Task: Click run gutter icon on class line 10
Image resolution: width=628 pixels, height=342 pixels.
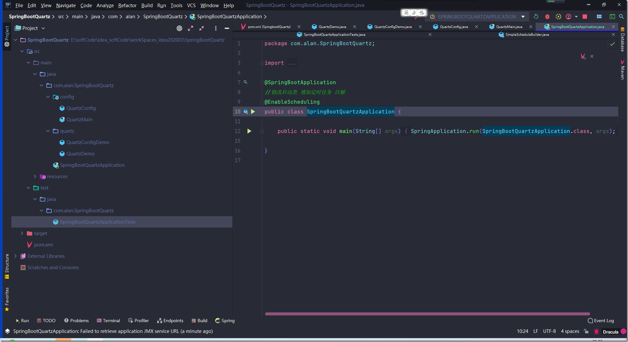Action: [x=253, y=112]
